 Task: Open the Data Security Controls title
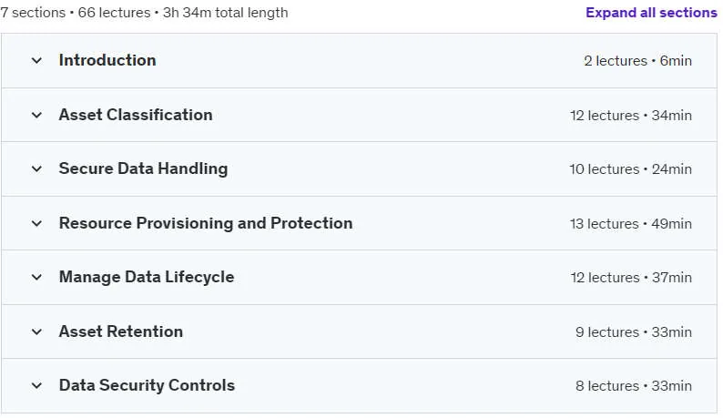pos(148,386)
